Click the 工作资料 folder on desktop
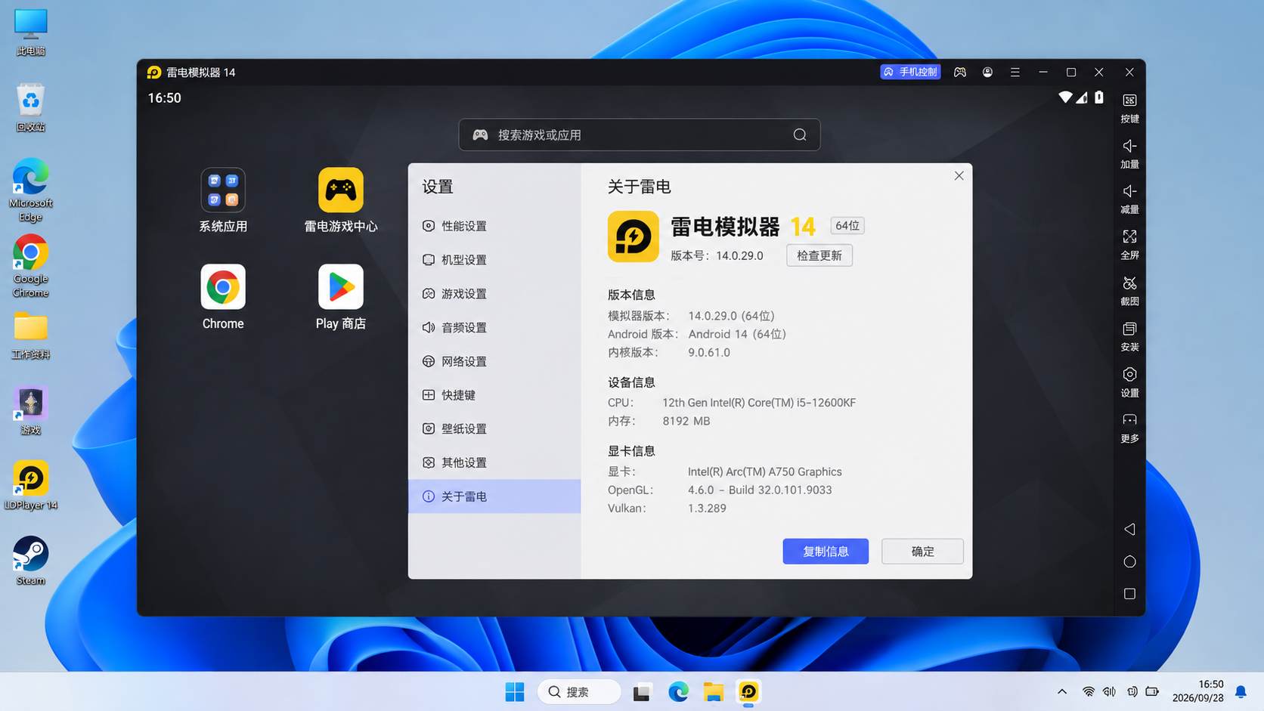Image resolution: width=1264 pixels, height=711 pixels. coord(31,335)
